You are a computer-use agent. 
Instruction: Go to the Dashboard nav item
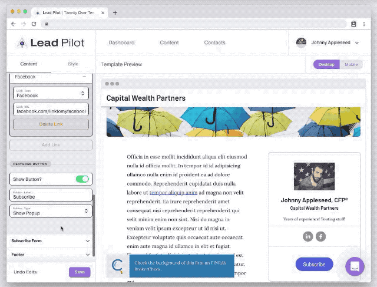121,42
